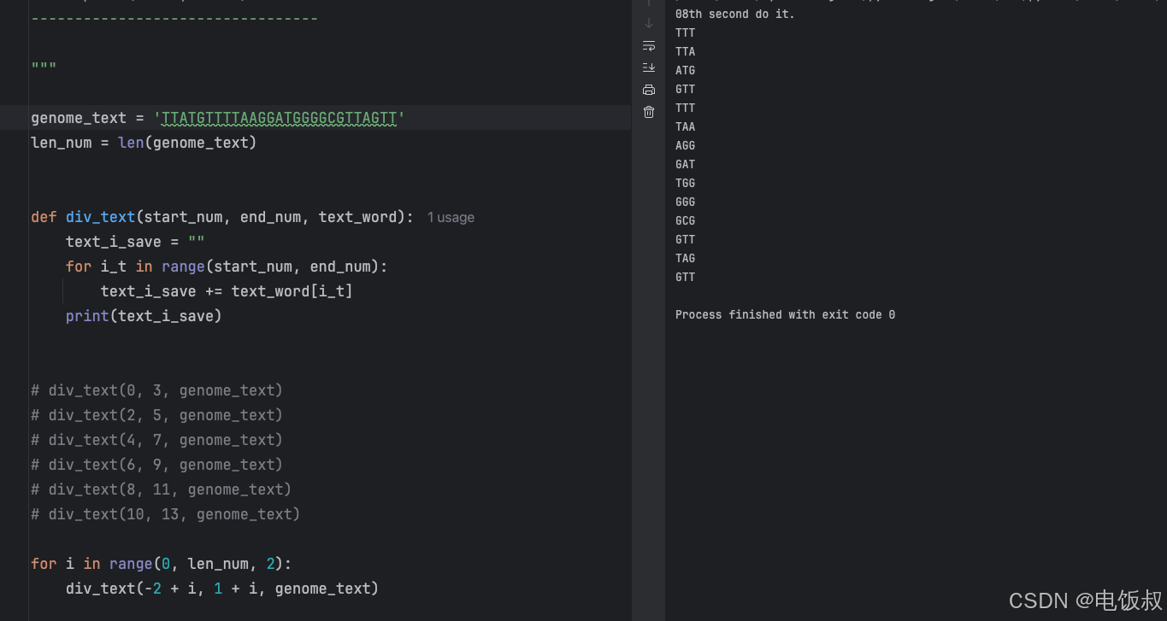Image resolution: width=1167 pixels, height=621 pixels.
Task: Click the 'TAG' console output line
Action: tap(685, 259)
